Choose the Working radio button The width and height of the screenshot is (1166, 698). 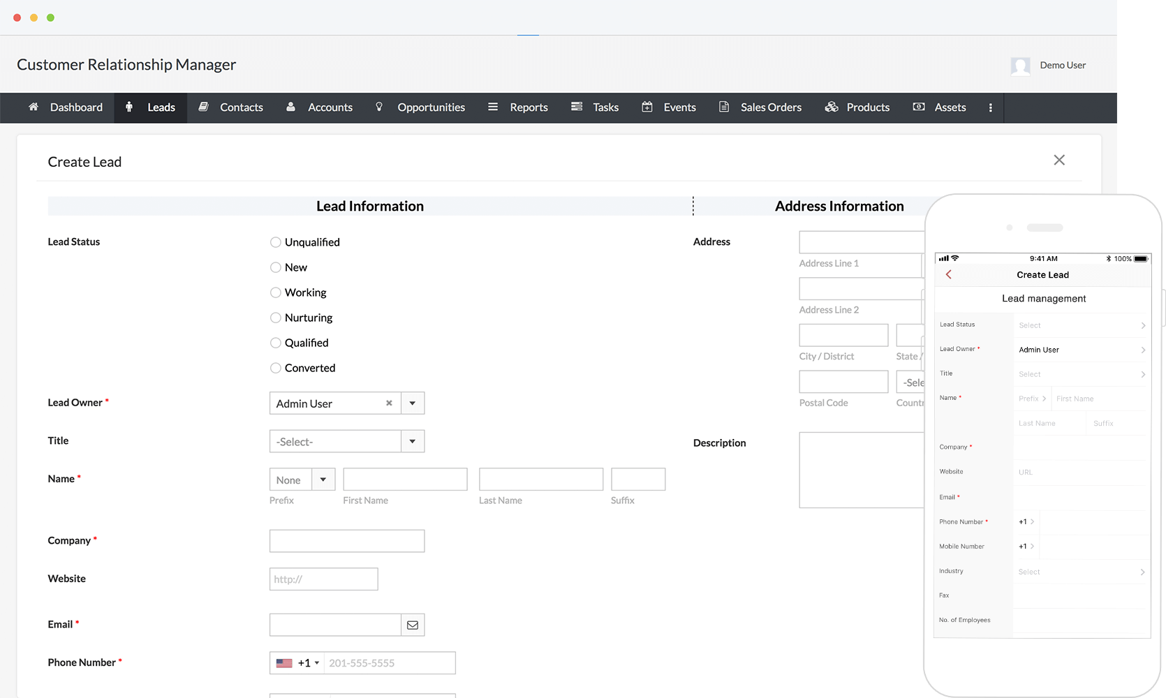pos(276,292)
